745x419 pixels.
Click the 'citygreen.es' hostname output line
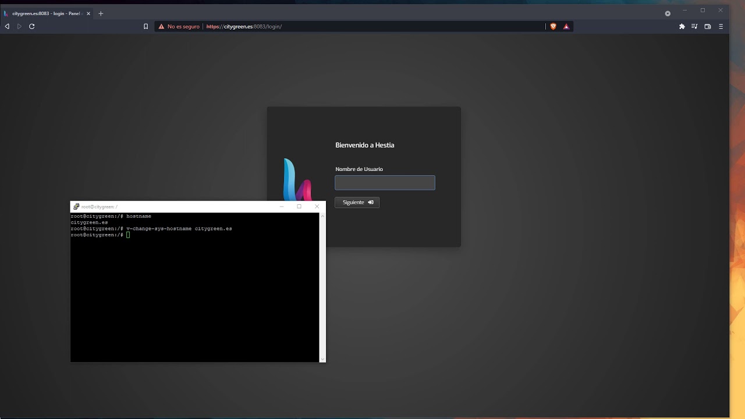click(x=89, y=222)
